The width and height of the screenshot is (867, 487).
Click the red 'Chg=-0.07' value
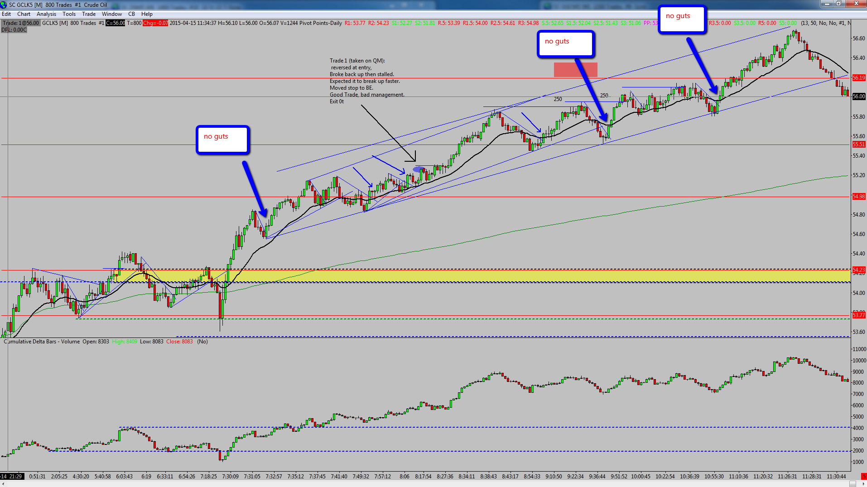155,23
